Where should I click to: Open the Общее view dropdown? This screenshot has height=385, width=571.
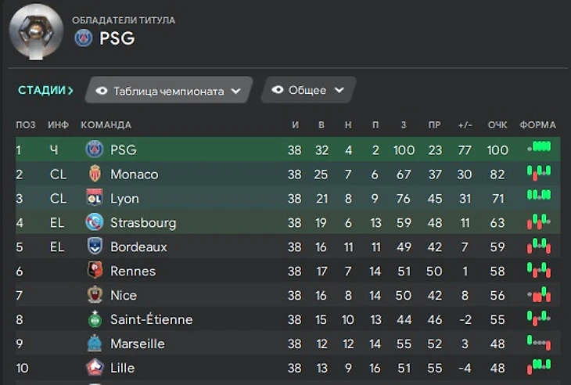(x=308, y=91)
